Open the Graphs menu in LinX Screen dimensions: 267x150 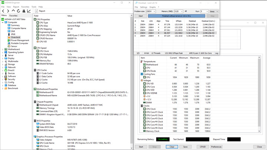[152, 7]
